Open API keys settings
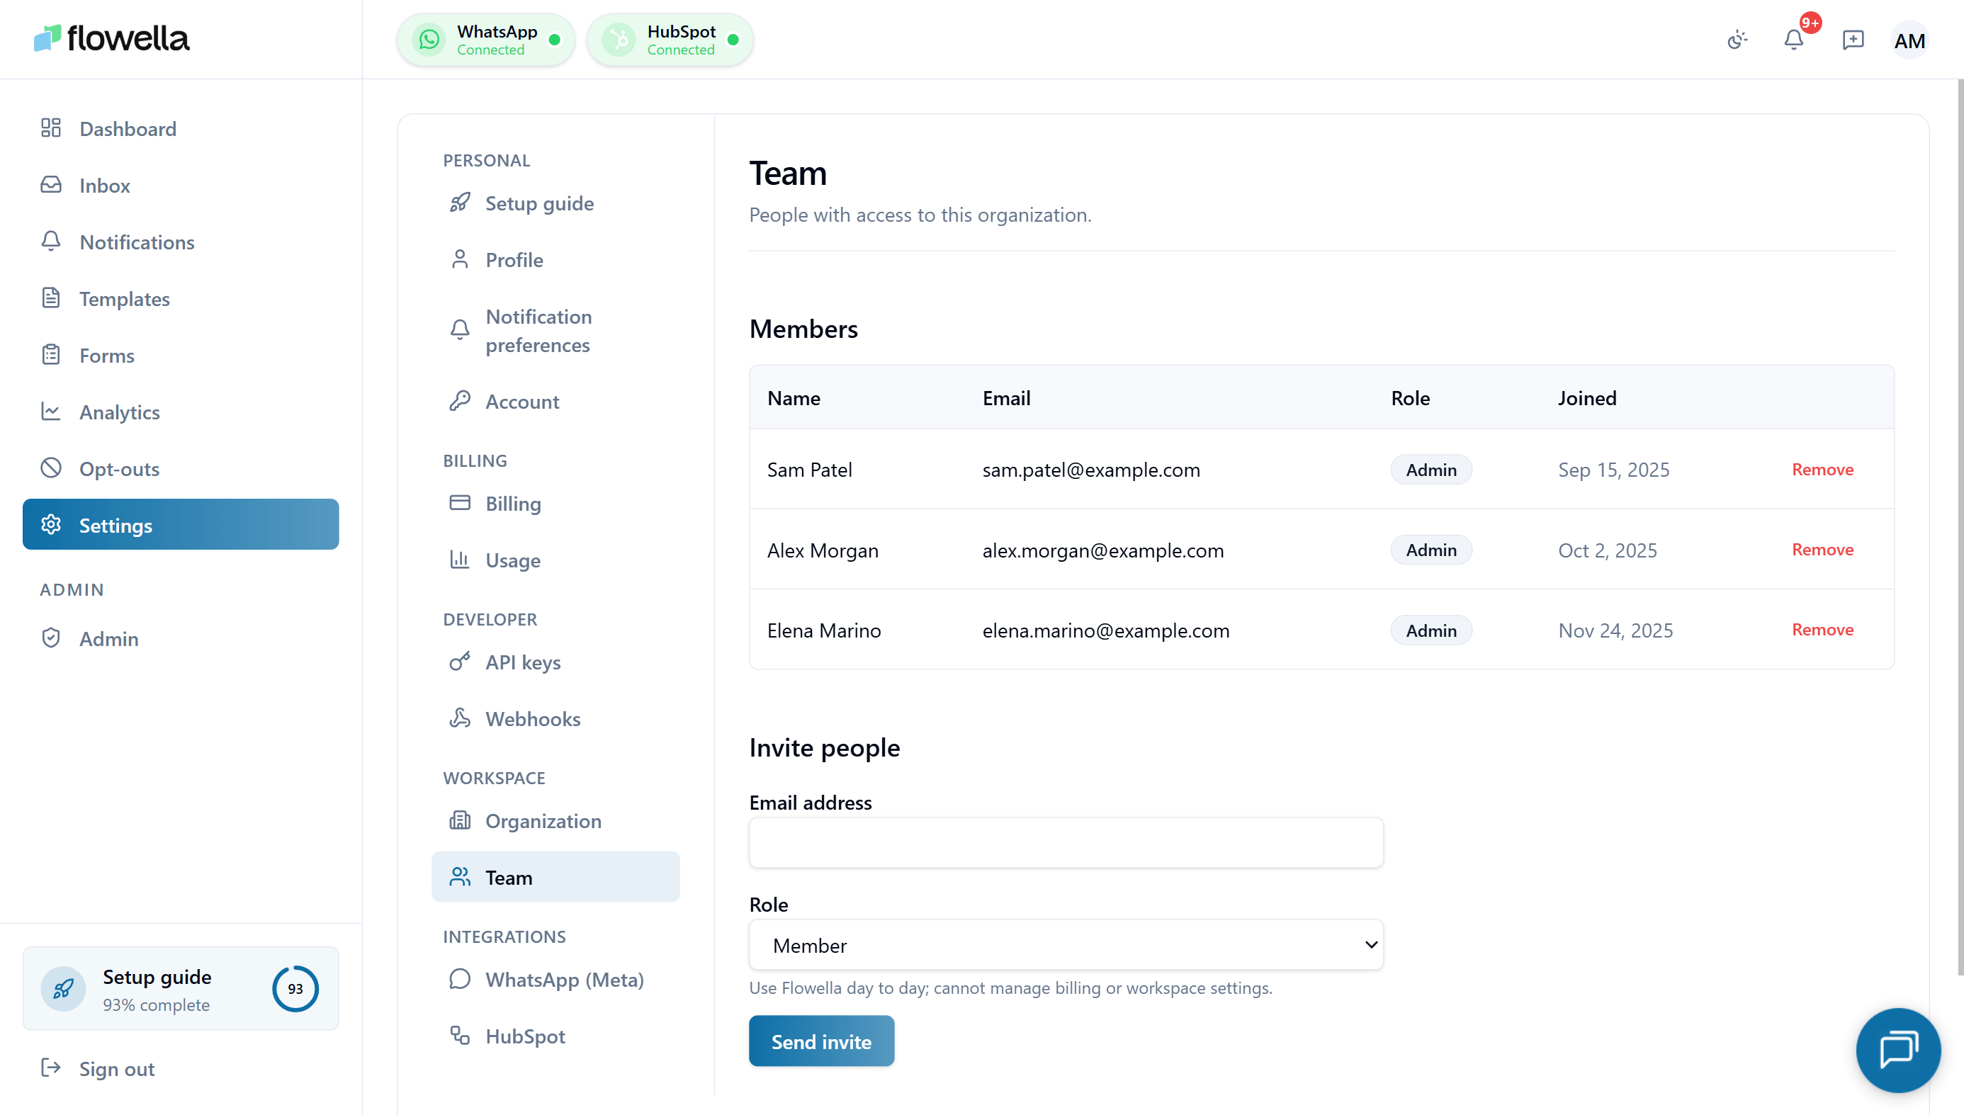This screenshot has height=1115, width=1964. point(555,662)
